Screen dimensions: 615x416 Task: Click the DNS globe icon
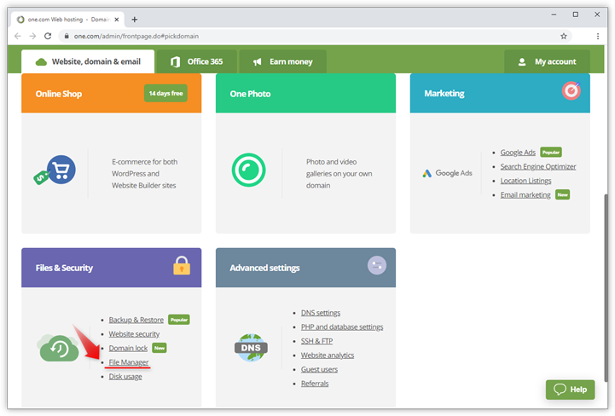click(x=251, y=348)
